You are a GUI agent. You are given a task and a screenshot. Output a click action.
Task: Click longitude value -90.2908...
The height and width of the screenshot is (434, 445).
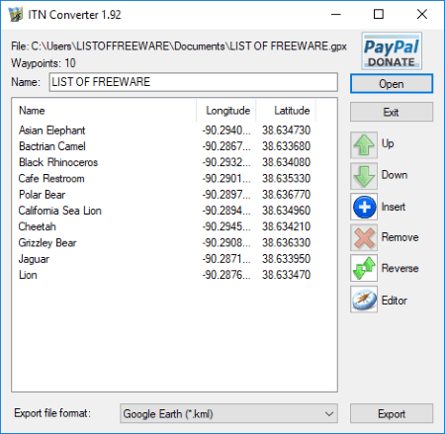pos(226,243)
